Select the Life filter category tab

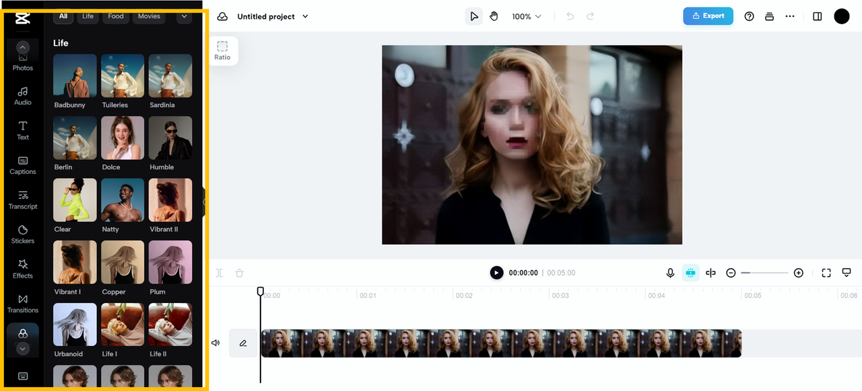[88, 16]
